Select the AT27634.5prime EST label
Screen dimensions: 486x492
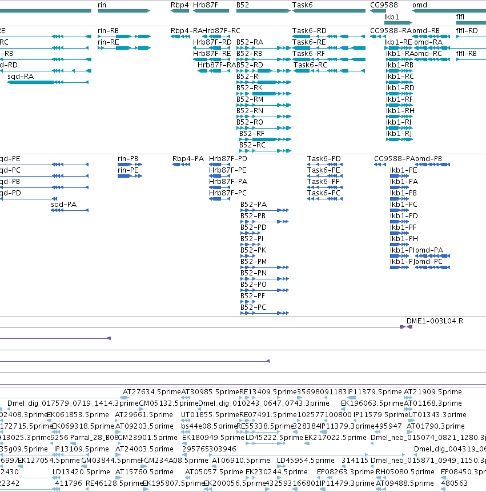point(152,392)
